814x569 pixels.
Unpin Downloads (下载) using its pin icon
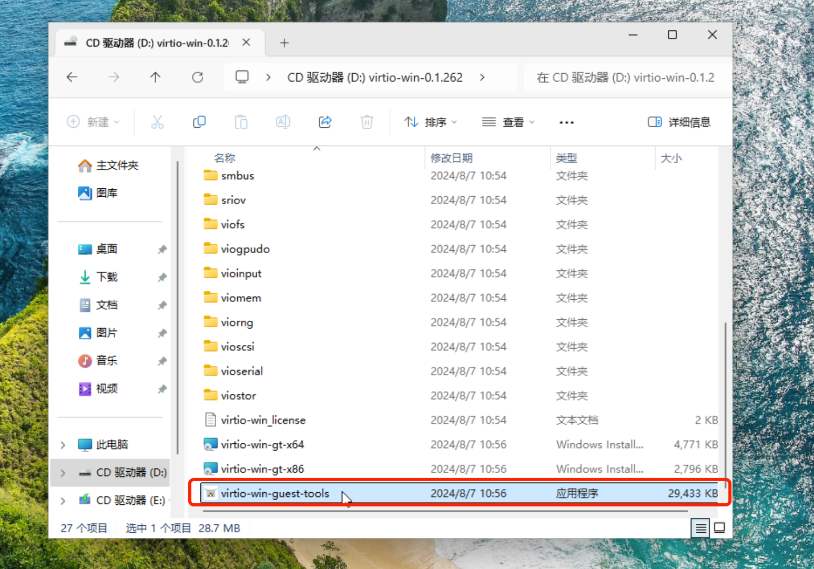162,277
